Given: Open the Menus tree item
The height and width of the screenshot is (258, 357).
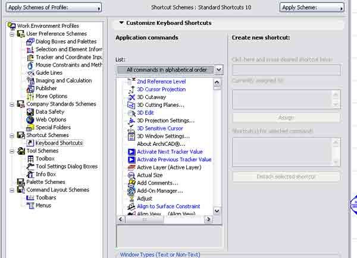Looking at the screenshot, I should coord(43,205).
